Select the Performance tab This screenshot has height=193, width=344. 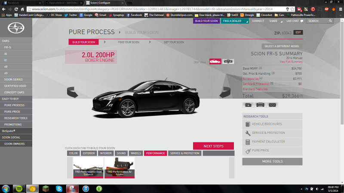coord(156,154)
